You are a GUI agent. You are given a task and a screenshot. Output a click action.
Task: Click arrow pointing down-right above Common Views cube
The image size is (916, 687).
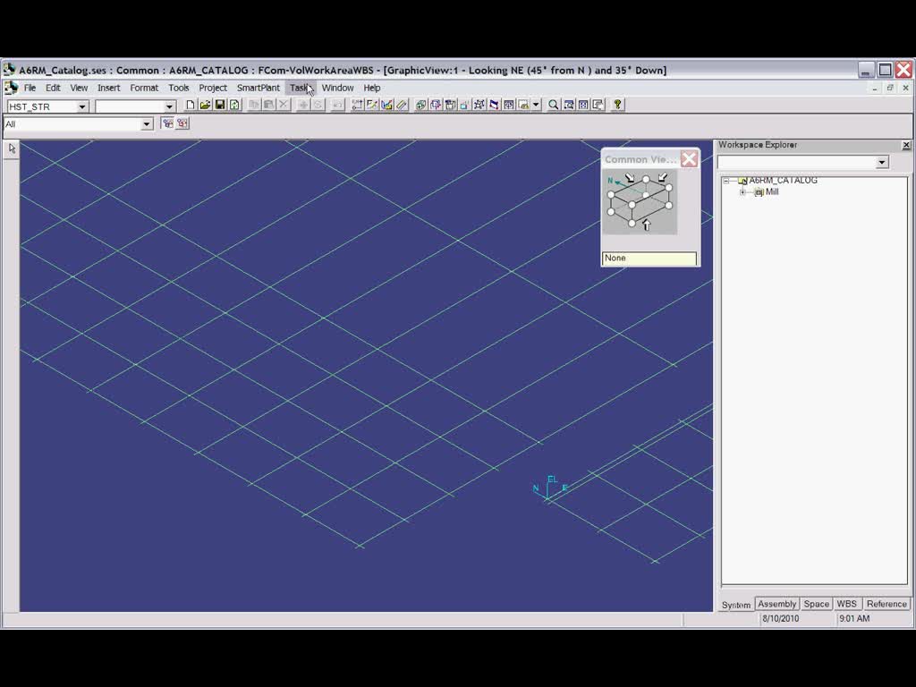click(x=630, y=178)
